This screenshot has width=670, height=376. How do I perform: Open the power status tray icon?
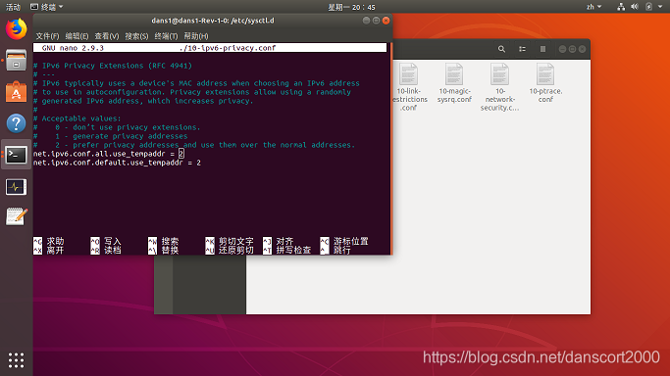click(x=648, y=7)
